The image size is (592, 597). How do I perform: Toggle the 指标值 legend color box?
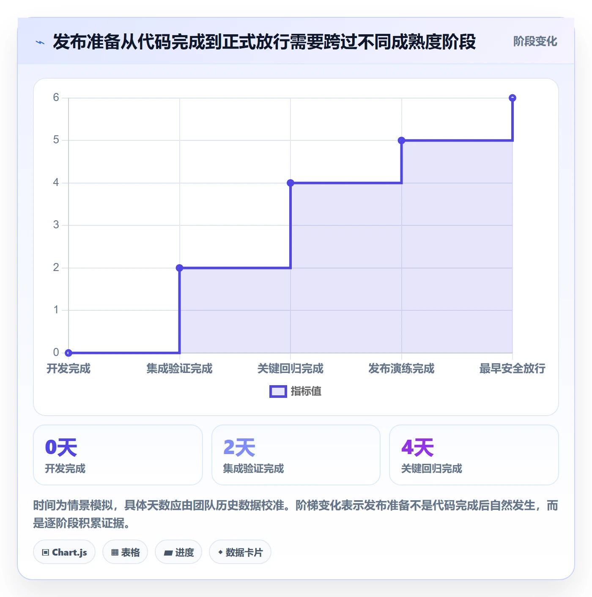click(278, 392)
